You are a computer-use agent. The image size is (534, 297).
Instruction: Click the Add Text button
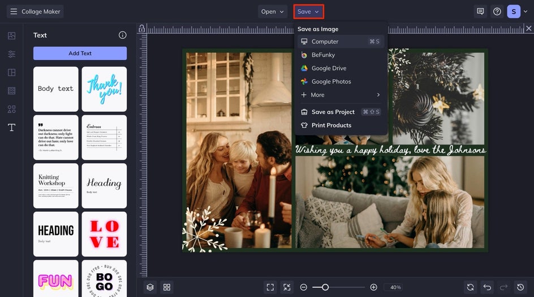pyautogui.click(x=80, y=53)
